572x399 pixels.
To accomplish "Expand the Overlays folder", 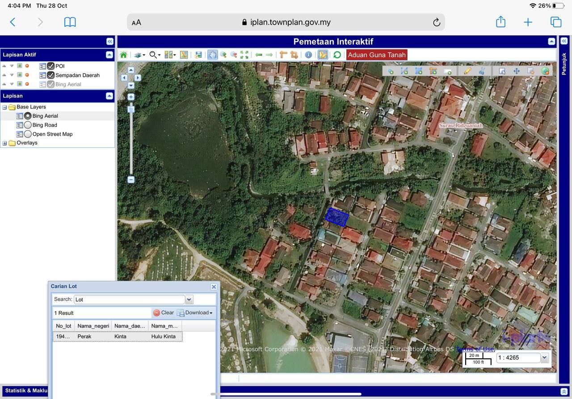I will click(5, 143).
